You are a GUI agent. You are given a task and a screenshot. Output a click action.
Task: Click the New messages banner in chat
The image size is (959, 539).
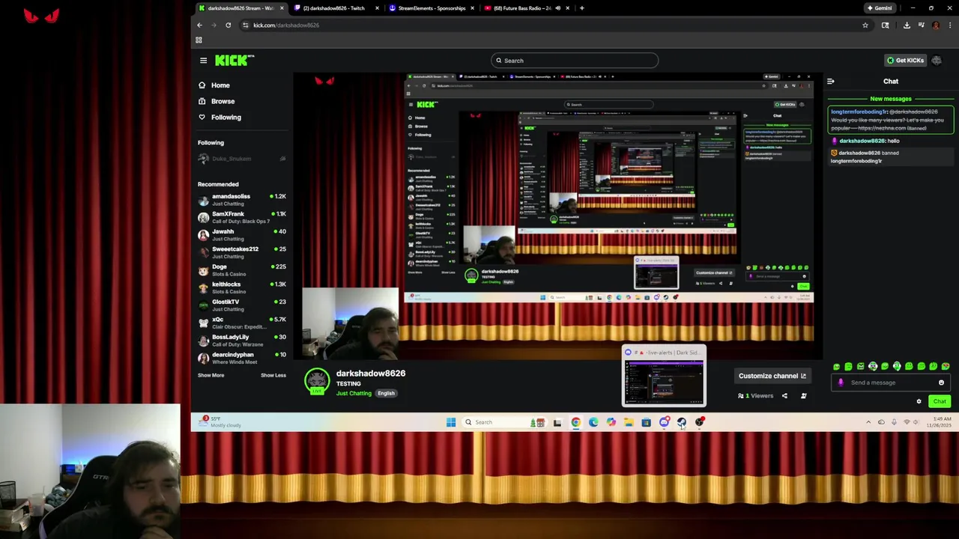(891, 99)
